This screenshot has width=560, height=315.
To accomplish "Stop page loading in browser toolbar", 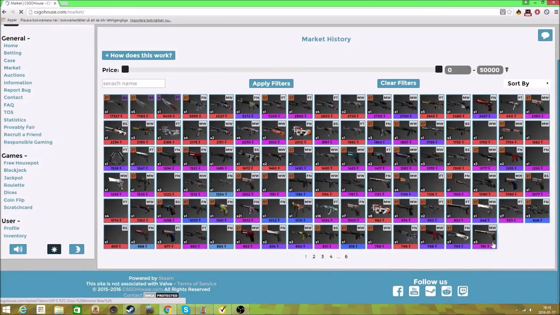I will [x=21, y=12].
